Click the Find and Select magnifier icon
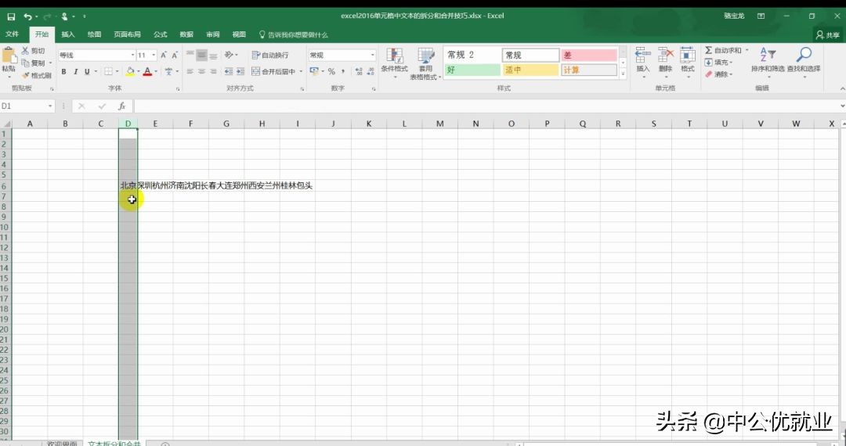This screenshot has width=846, height=446. click(804, 56)
